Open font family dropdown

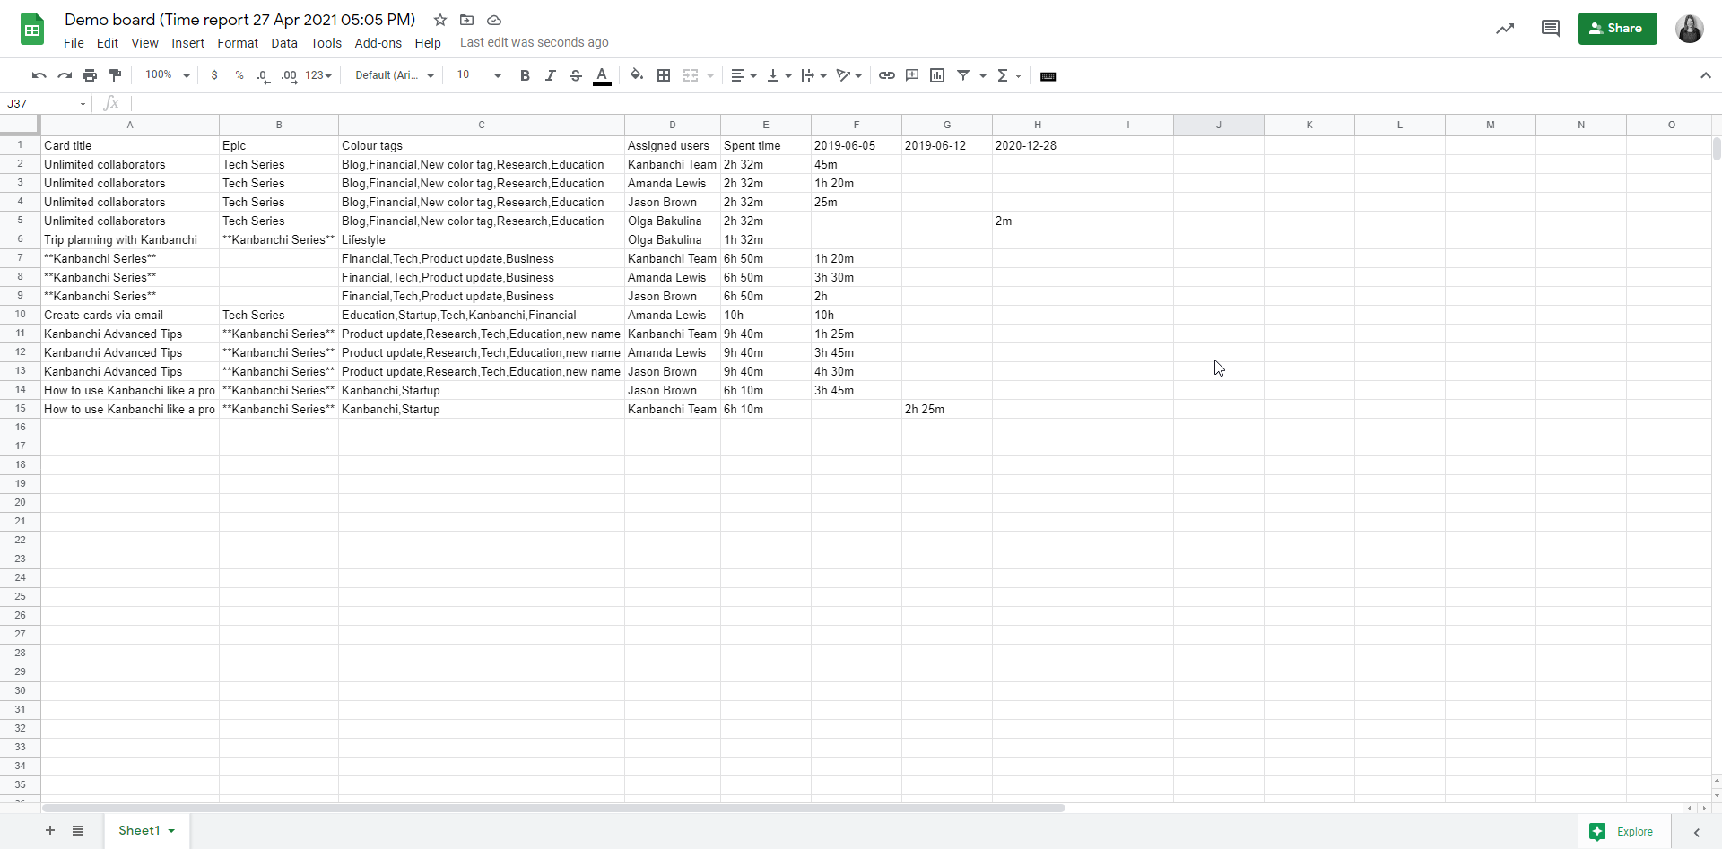coord(395,75)
